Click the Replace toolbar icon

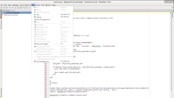(x=27, y=8)
